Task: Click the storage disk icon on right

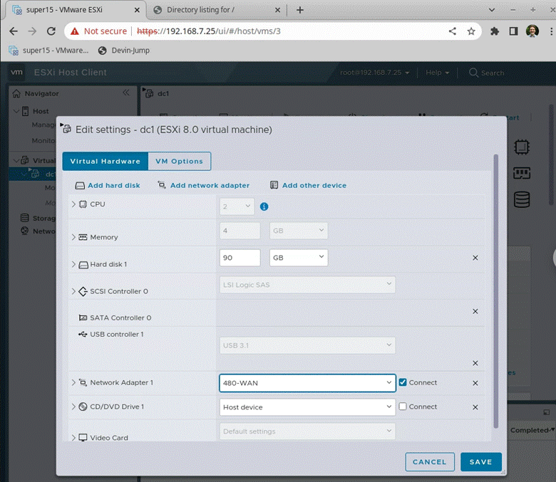Action: (522, 199)
